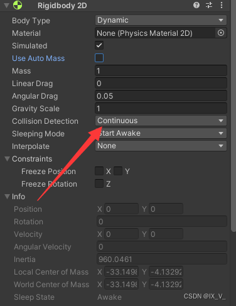Click the Material label
Image resolution: width=236 pixels, height=306 pixels.
(26, 33)
